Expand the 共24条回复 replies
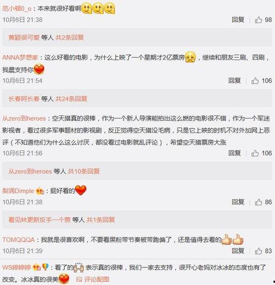Screen dimensions: 275x285 tap(71, 98)
